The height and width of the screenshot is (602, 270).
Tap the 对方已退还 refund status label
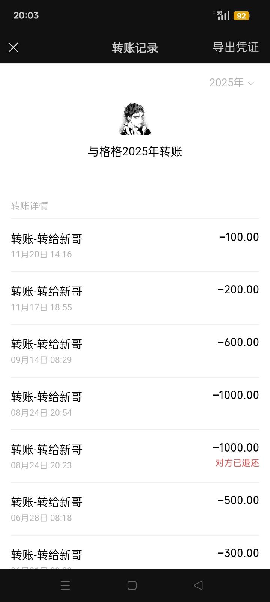pyautogui.click(x=237, y=463)
